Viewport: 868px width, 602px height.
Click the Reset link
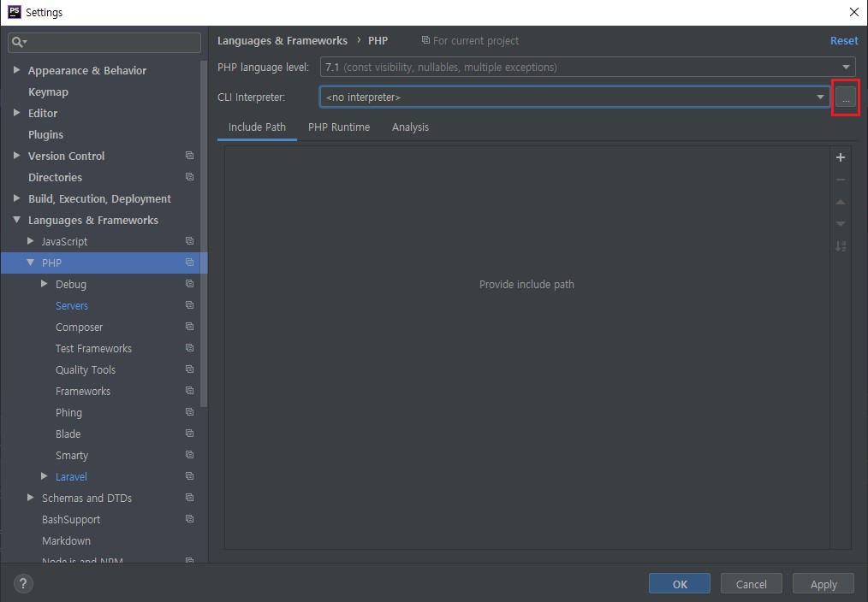coord(844,40)
